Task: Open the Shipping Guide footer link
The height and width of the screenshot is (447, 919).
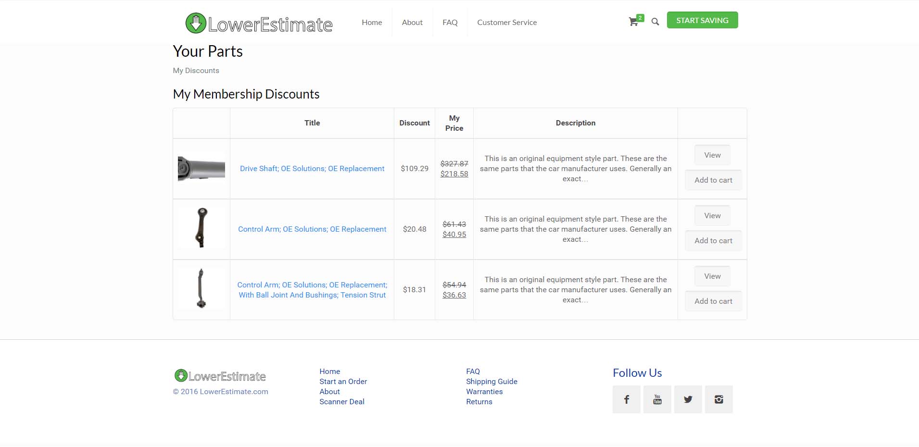Action: click(x=491, y=382)
